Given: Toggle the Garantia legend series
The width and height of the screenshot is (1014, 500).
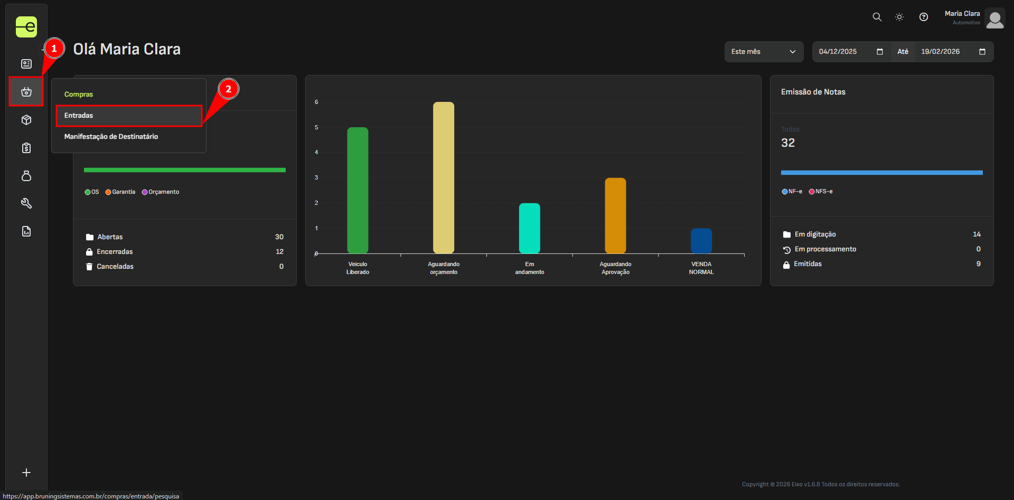Looking at the screenshot, I should tap(120, 192).
